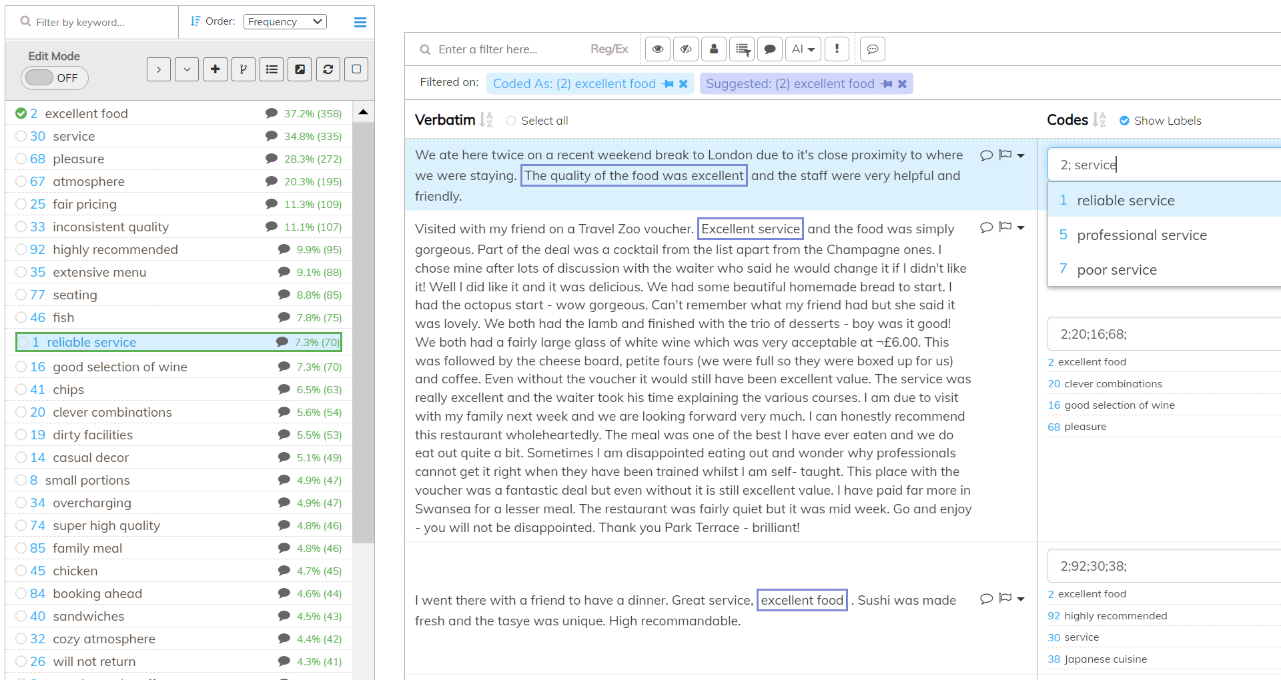Flag the sushi dinner verbatim
The width and height of the screenshot is (1281, 680).
pos(1005,598)
